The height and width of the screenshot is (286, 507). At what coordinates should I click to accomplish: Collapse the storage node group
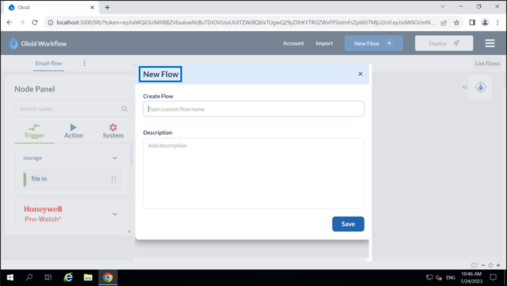[x=115, y=158]
